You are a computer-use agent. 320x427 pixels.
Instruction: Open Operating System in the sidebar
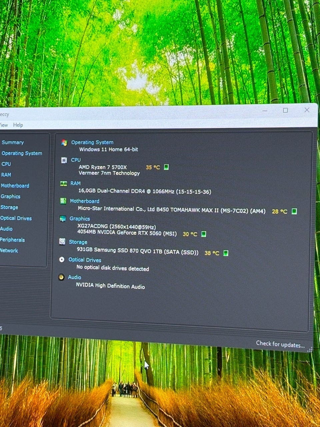tap(22, 153)
